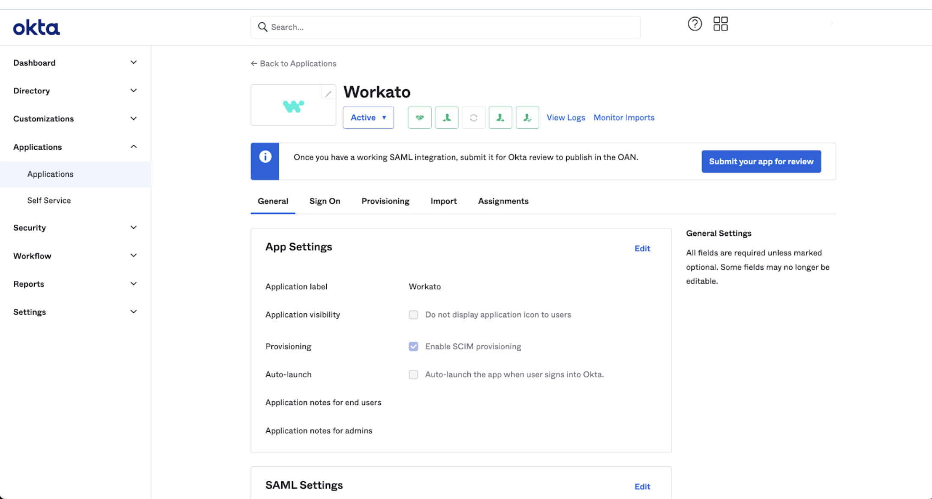Click Edit in App Settings
The image size is (932, 499).
tap(642, 249)
